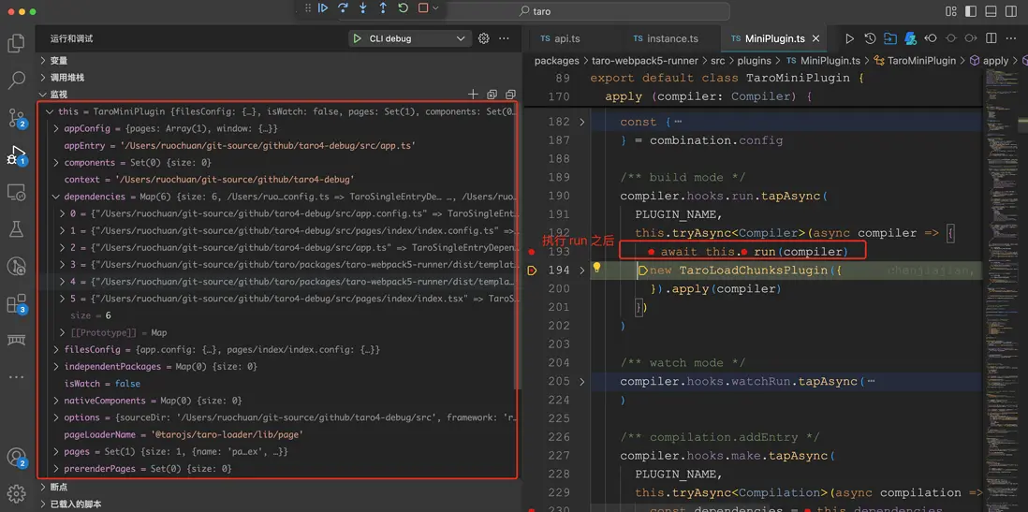The height and width of the screenshot is (512, 1028).
Task: Toggle the breakpoint on line 193
Action: tap(532, 252)
